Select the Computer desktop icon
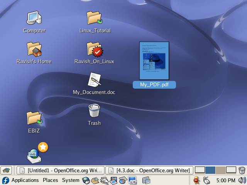The image size is (247, 185). pyautogui.click(x=34, y=18)
